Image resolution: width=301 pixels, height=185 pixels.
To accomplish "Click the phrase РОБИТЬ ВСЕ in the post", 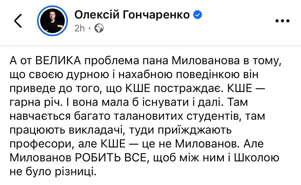I will [x=111, y=158].
